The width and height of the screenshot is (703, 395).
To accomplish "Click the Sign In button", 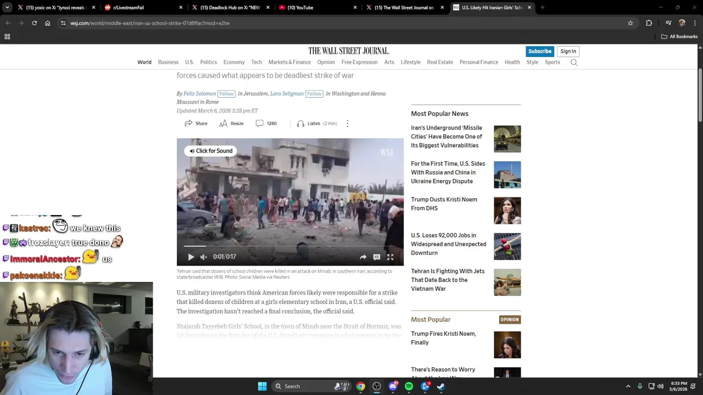I will pyautogui.click(x=568, y=51).
